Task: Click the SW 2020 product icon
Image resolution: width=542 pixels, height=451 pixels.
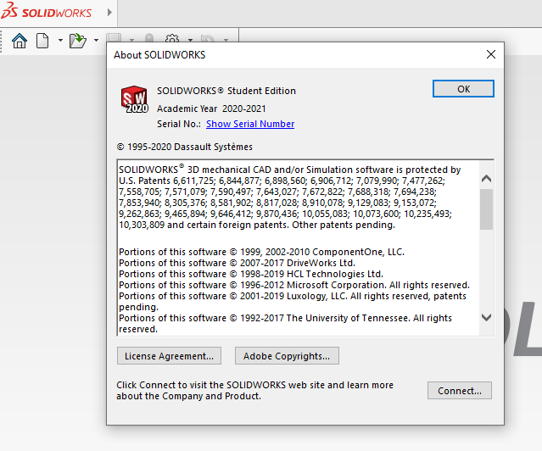Action: [134, 99]
